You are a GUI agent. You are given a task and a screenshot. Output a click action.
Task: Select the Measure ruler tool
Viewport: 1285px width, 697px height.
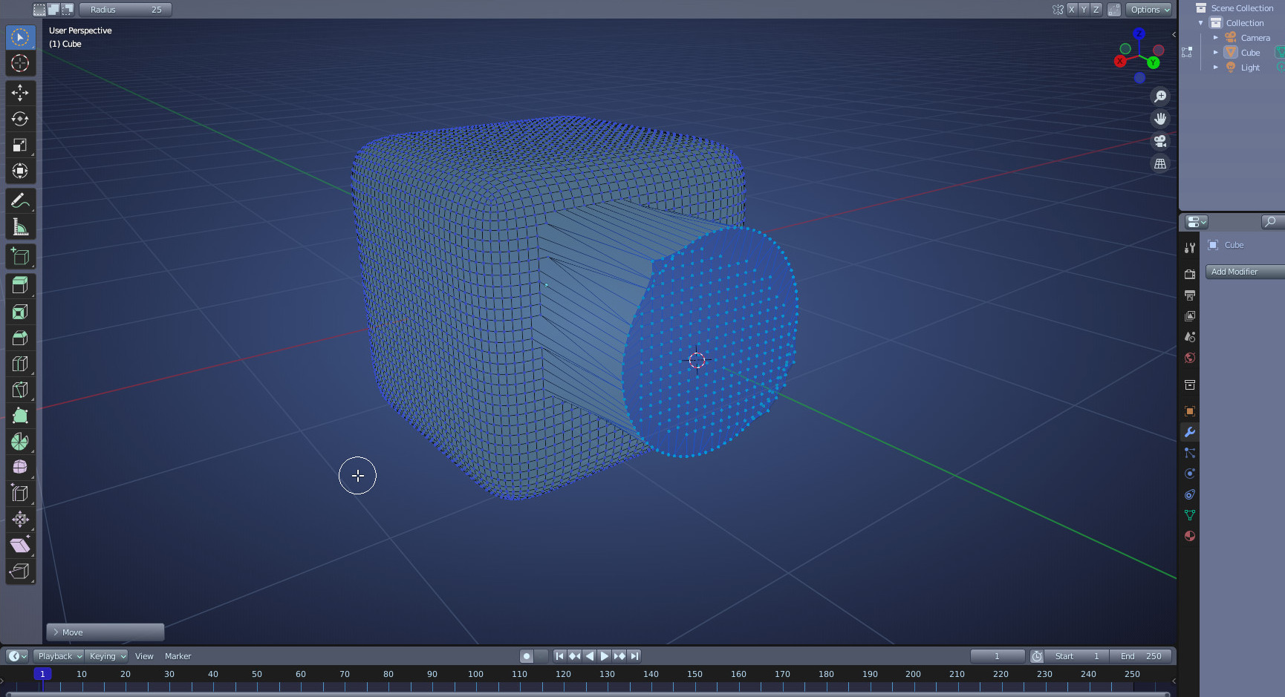click(x=20, y=226)
